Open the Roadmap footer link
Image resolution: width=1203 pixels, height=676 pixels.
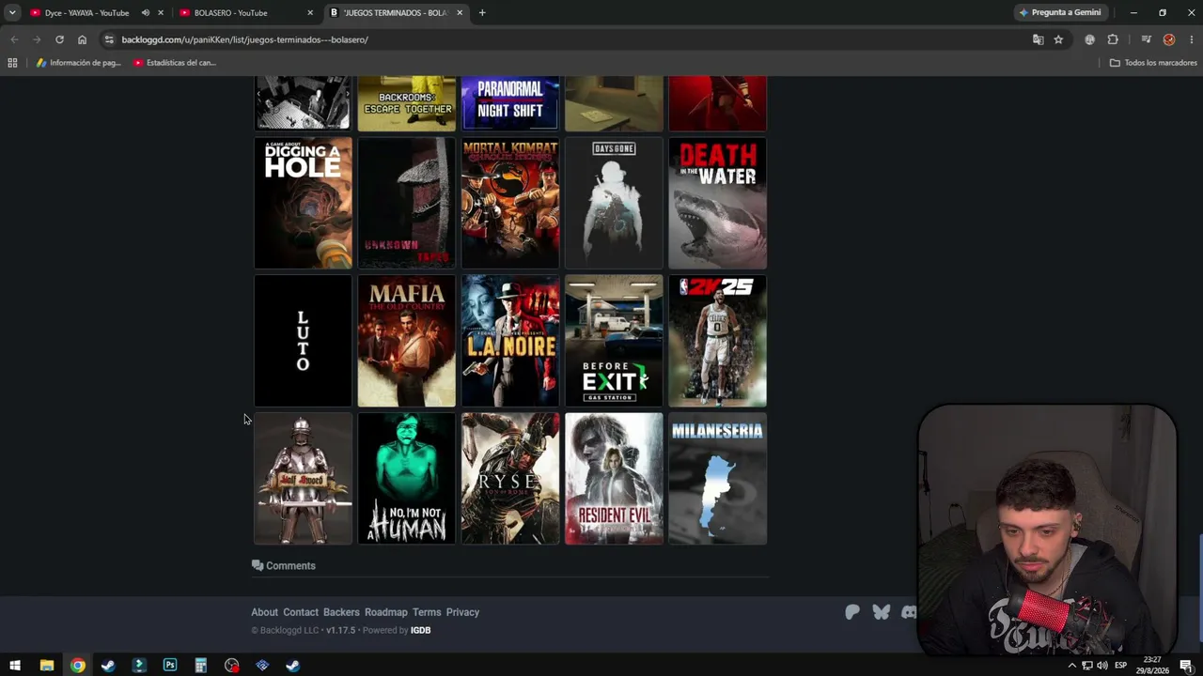(x=386, y=612)
